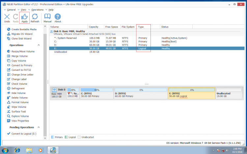Open the Manual book icon
247x154 pixels.
47,18
